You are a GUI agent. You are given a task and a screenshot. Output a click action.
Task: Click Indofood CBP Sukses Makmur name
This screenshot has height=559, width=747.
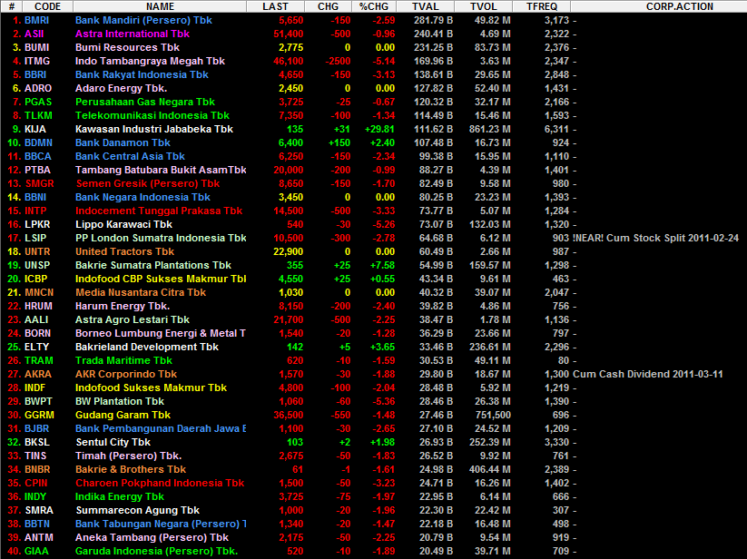point(161,279)
